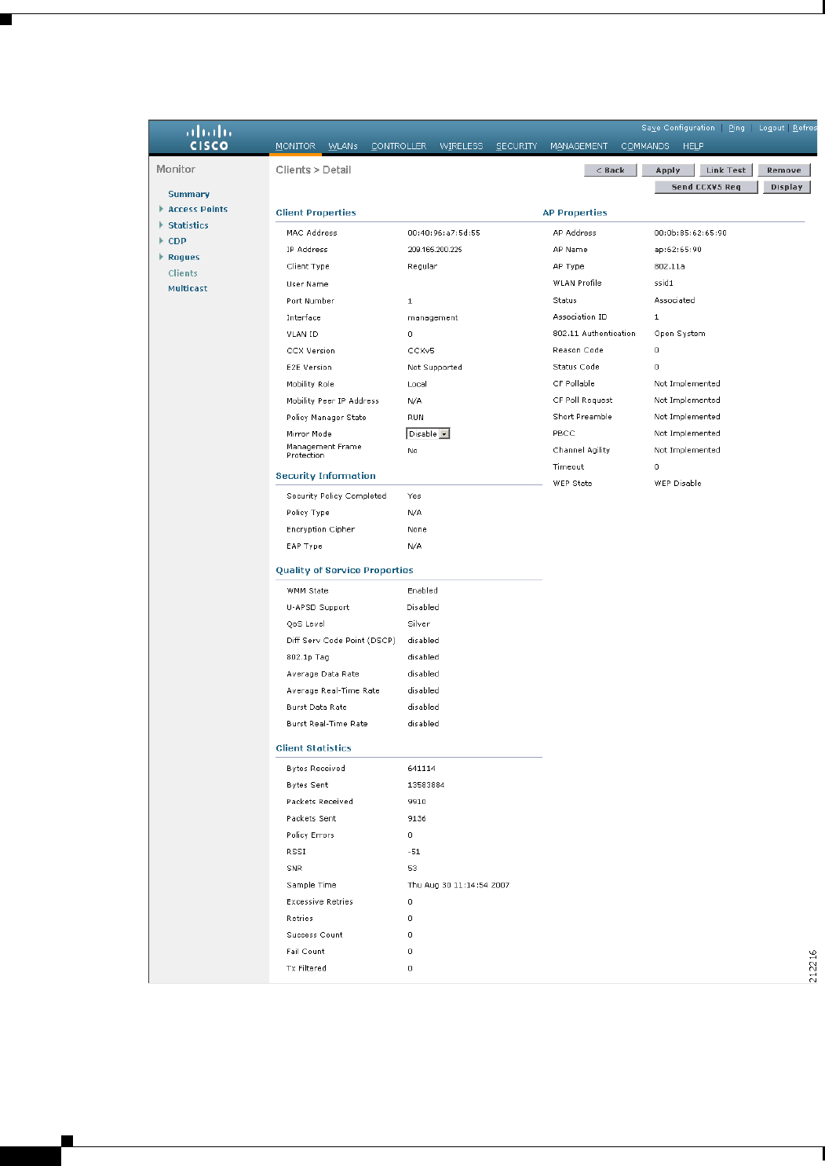
Task: Open the COMMANDS menu tab
Action: pos(645,146)
